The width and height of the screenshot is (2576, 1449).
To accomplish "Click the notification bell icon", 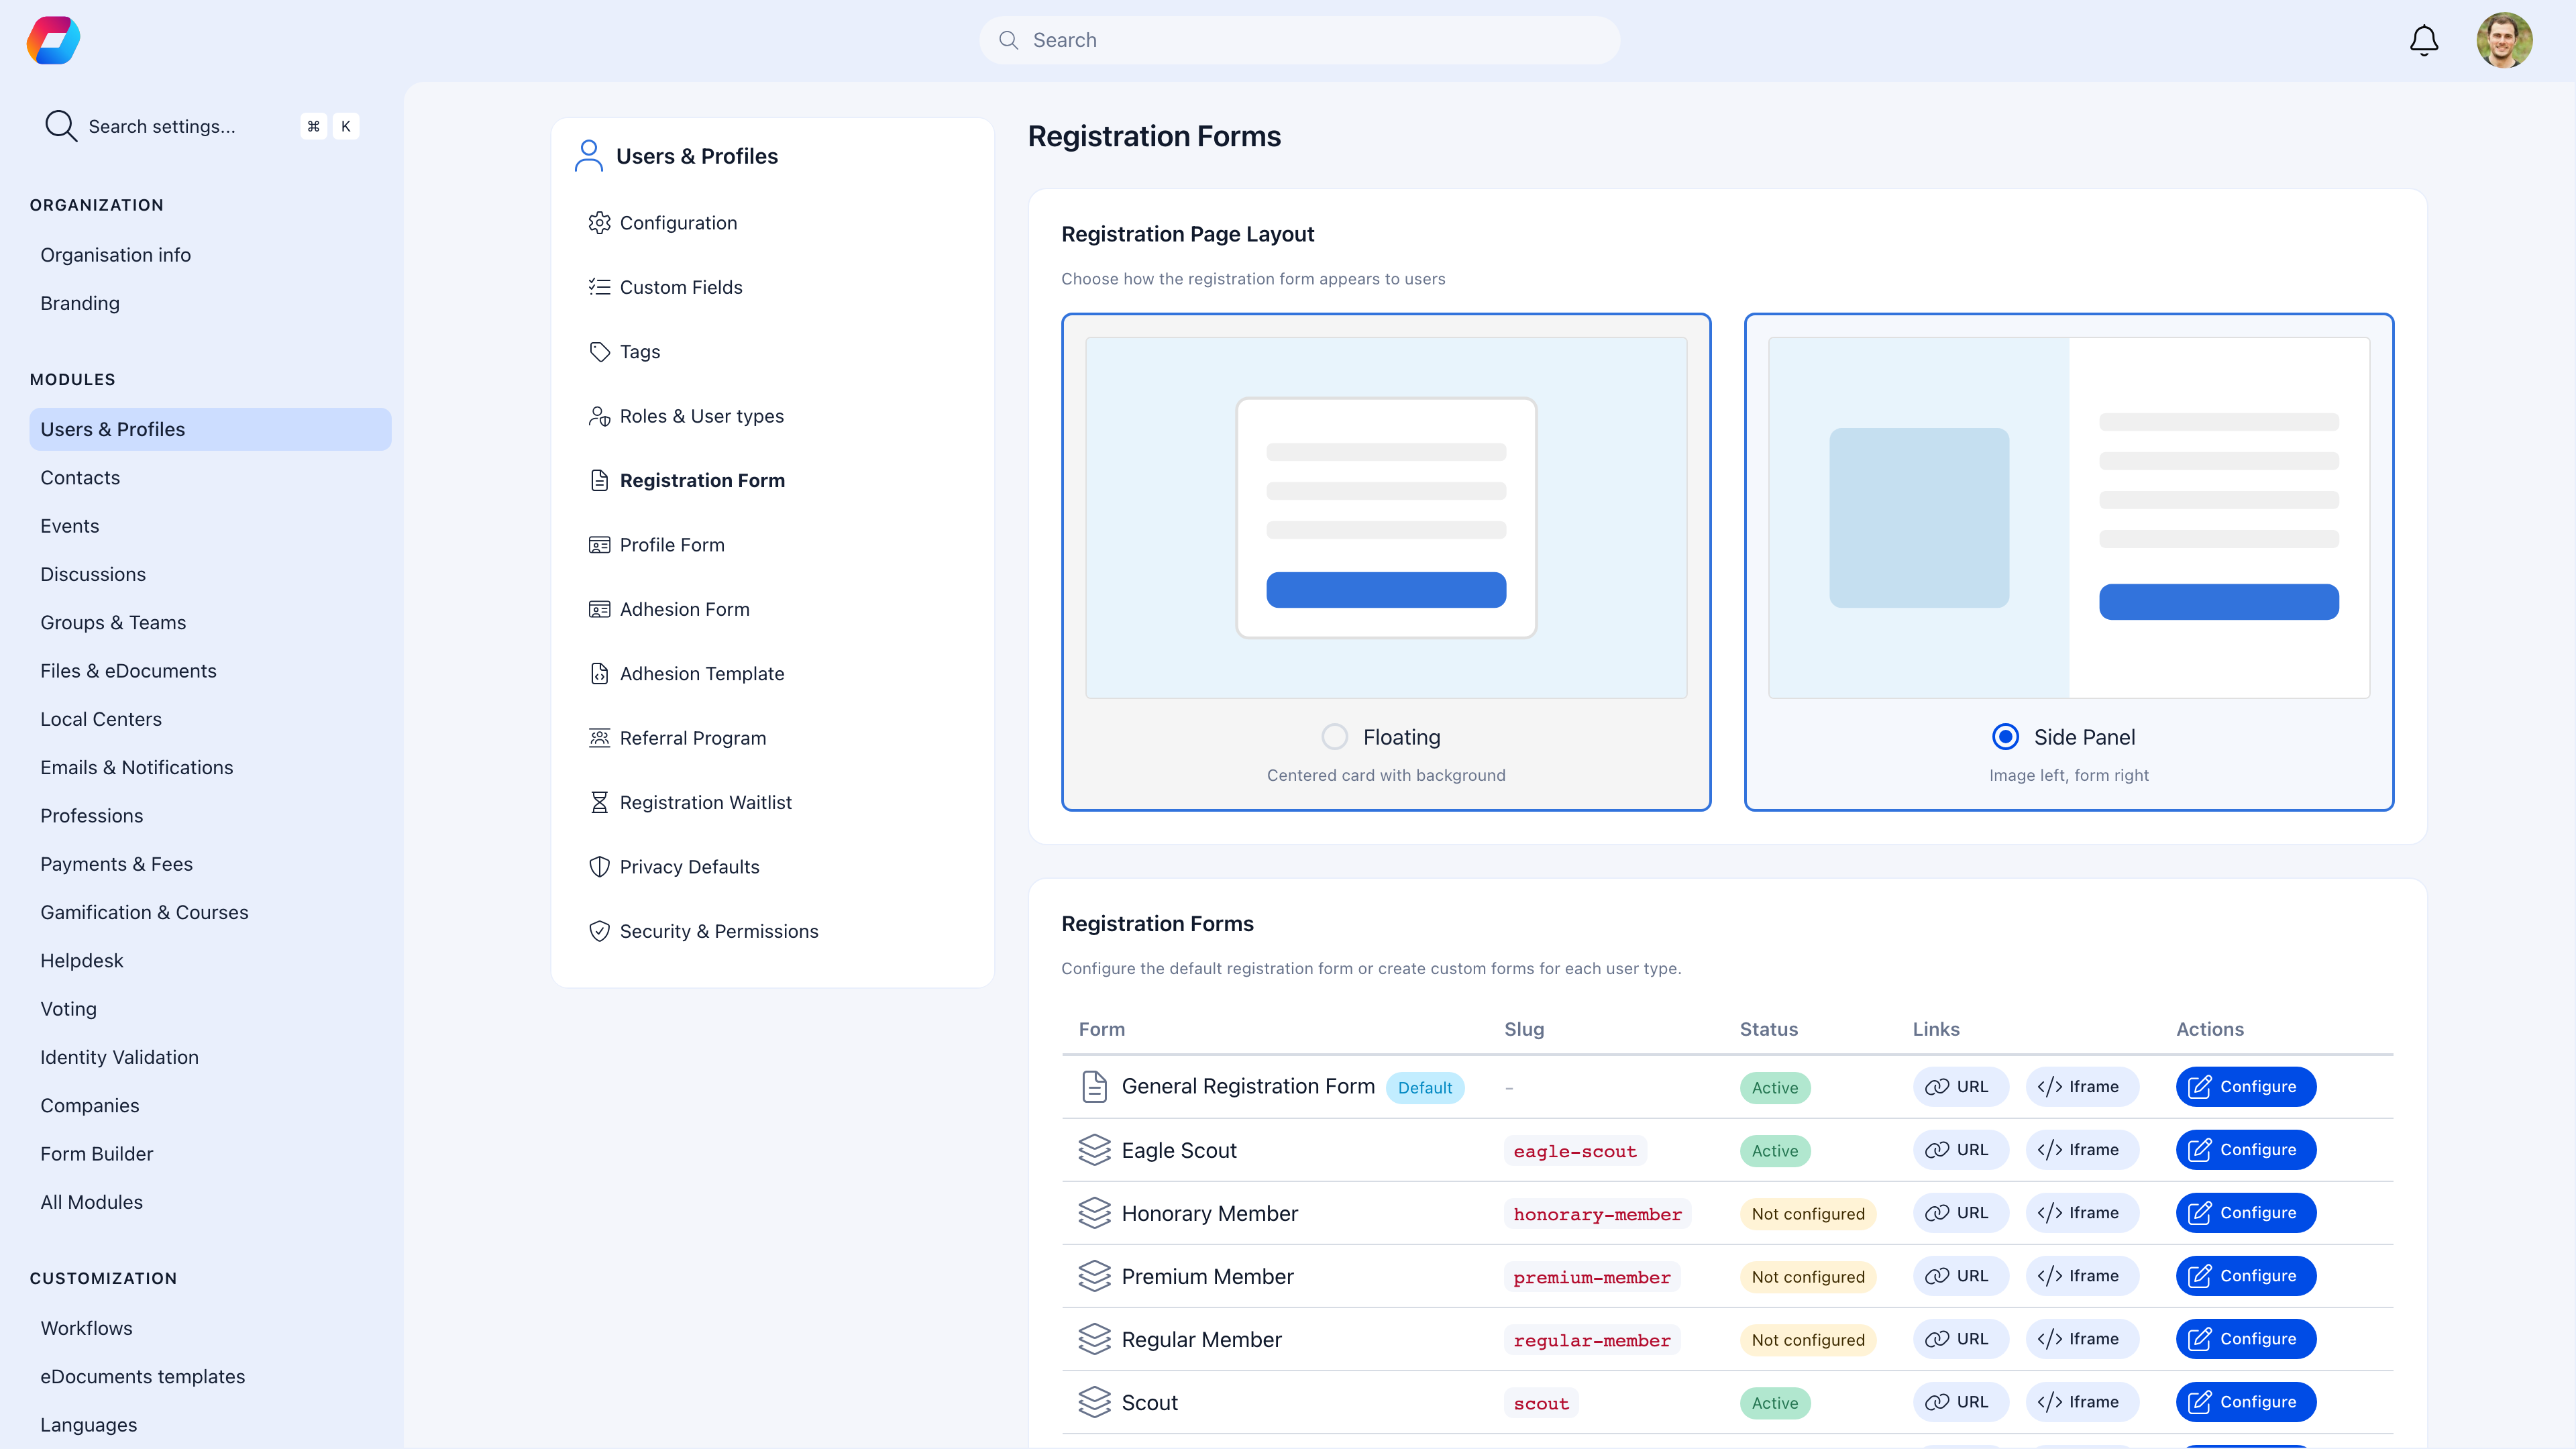I will coord(2423,40).
